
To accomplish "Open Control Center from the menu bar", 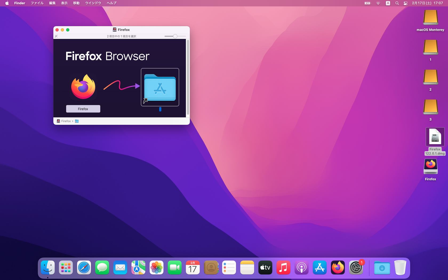I will 405,3.
